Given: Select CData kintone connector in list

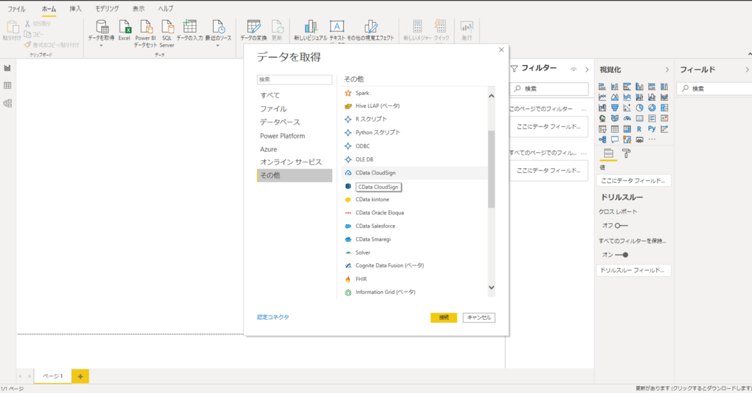Looking at the screenshot, I should 414,199.
